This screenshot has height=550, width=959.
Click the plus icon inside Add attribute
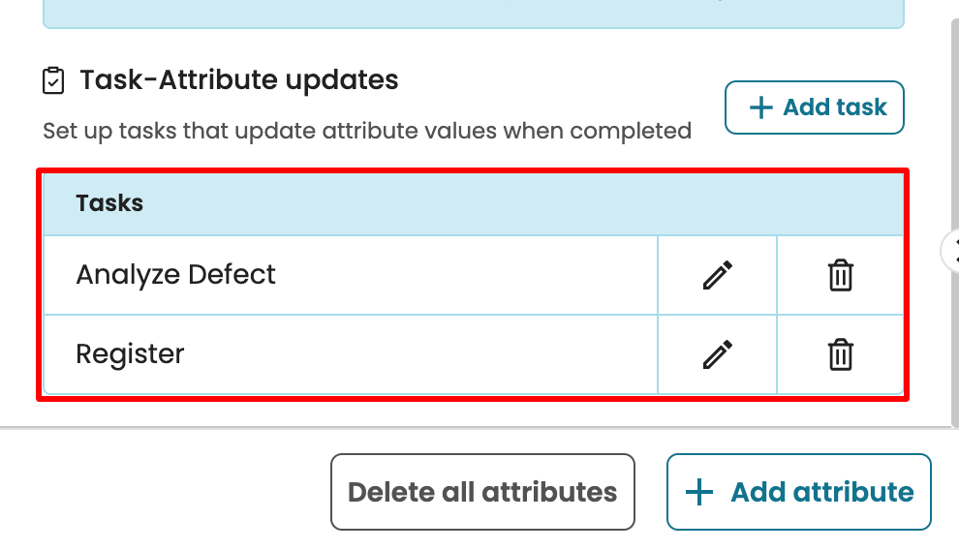pyautogui.click(x=699, y=492)
